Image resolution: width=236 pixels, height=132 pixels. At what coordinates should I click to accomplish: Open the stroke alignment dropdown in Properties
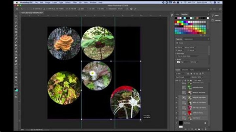pyautogui.click(x=194, y=62)
